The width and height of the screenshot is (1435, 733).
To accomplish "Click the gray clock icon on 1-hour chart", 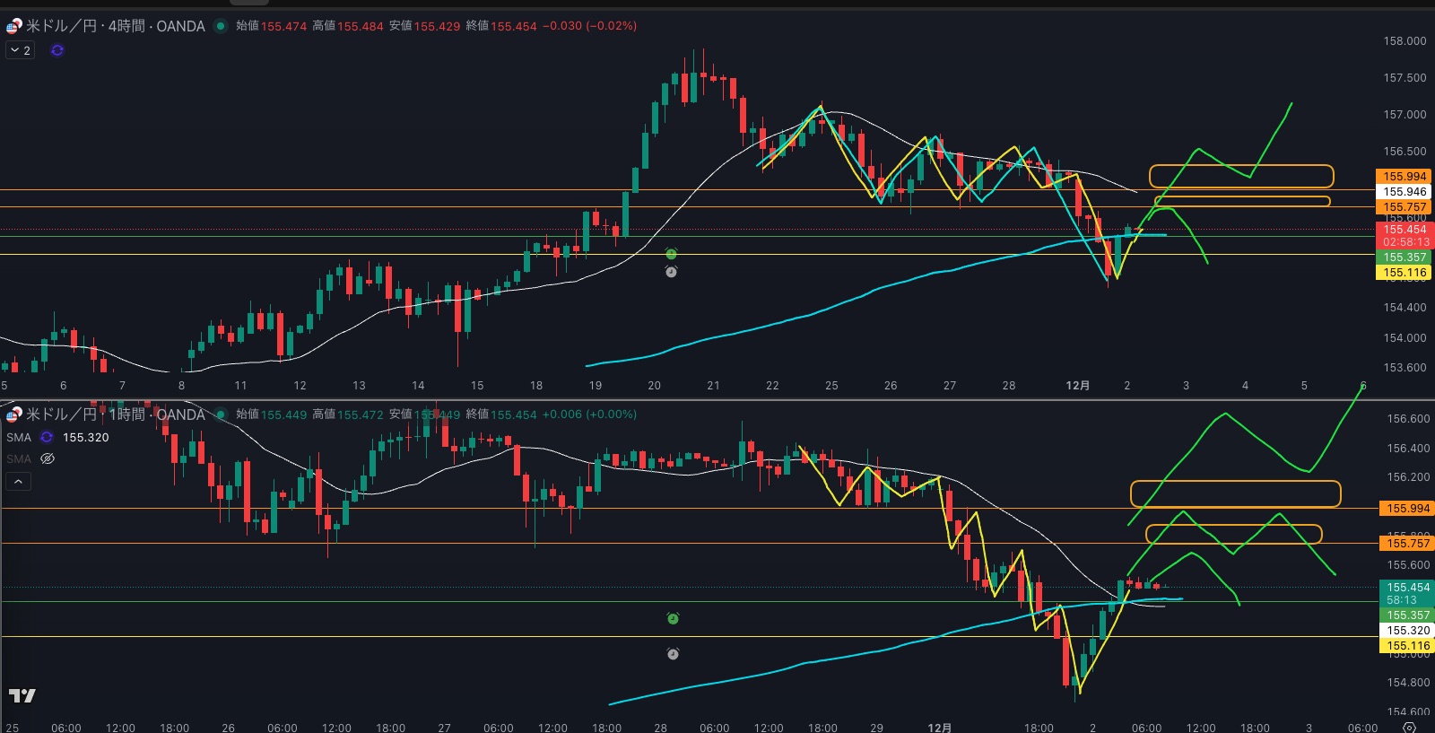I will [673, 654].
